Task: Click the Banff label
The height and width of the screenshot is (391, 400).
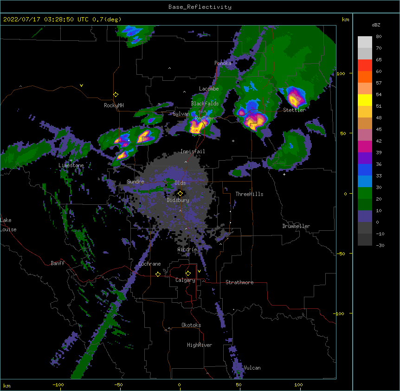Action: point(58,263)
